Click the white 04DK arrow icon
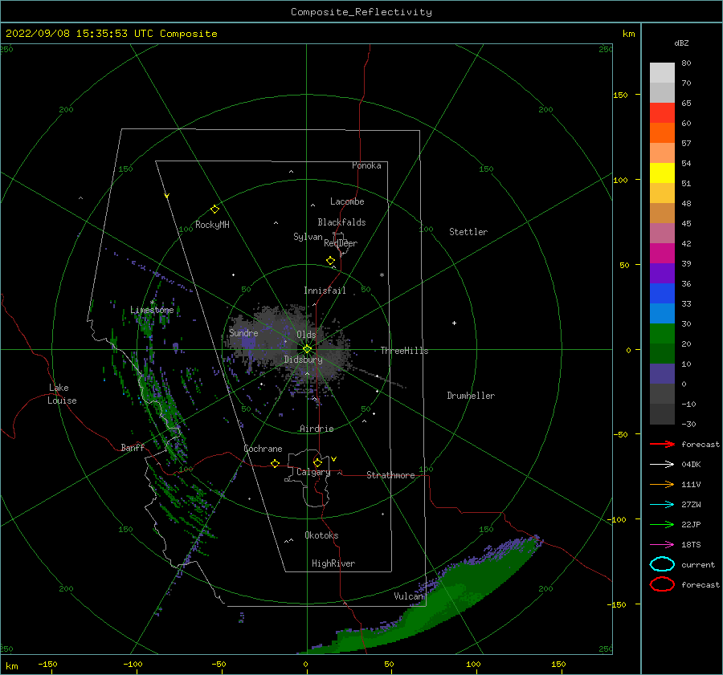This screenshot has width=723, height=675. pos(662,465)
